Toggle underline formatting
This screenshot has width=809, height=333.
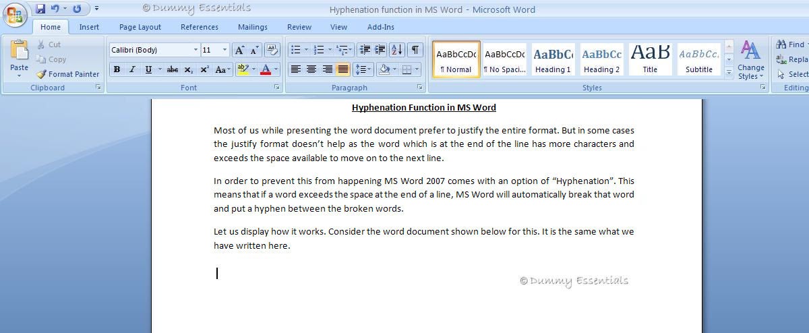[148, 69]
